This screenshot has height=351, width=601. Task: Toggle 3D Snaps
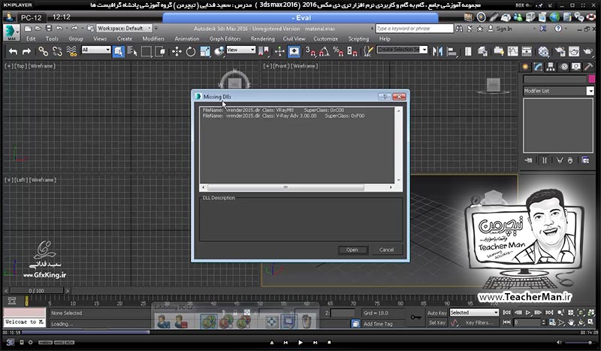pyautogui.click(x=310, y=51)
